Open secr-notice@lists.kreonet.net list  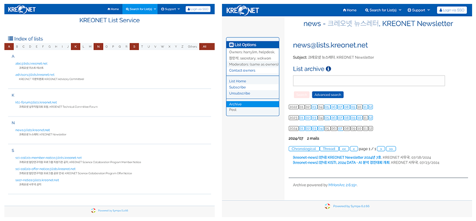pos(37,180)
